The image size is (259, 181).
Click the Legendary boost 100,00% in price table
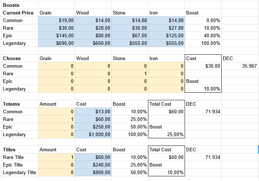[x=203, y=43]
